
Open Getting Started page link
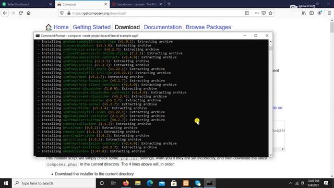pyautogui.click(x=92, y=27)
